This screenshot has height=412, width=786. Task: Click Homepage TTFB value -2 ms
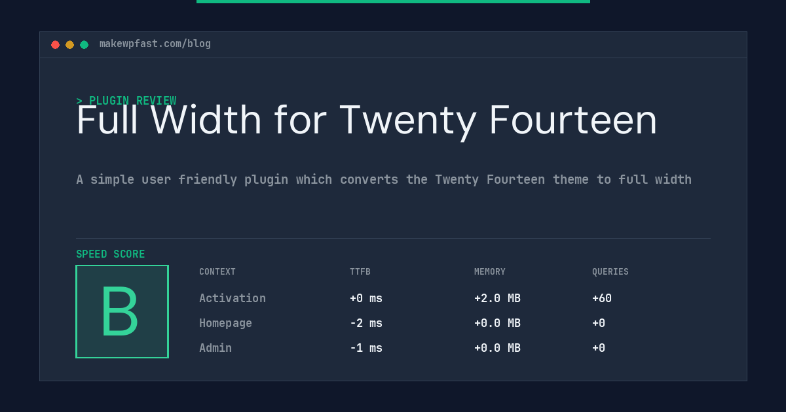point(366,323)
